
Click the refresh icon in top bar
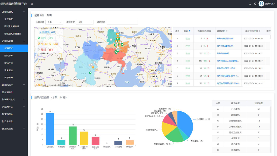point(255,4)
